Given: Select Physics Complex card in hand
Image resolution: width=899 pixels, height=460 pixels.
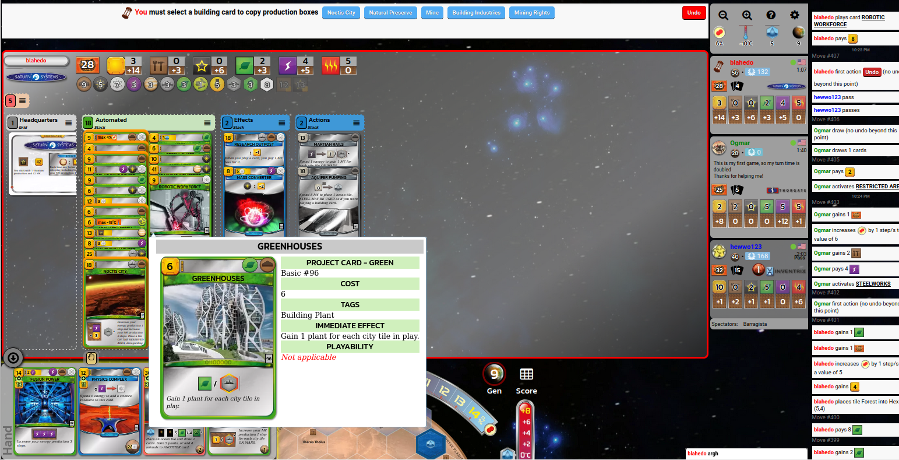Looking at the screenshot, I should point(110,411).
